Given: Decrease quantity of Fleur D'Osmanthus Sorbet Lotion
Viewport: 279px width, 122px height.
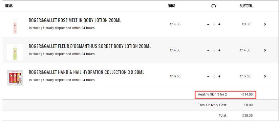Looking at the screenshot, I should 208,51.
